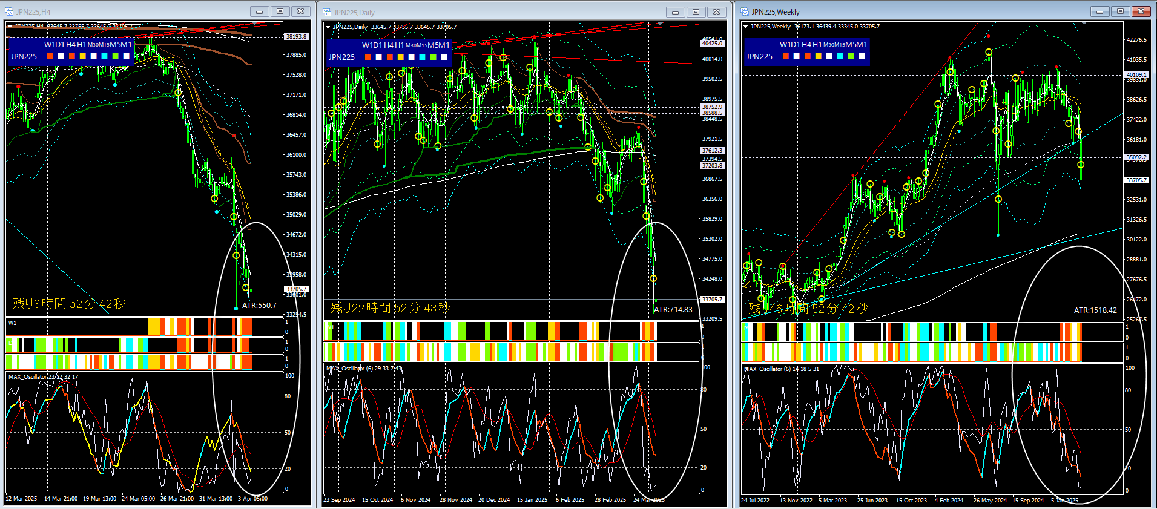Click the chart icon in JPN225,Daily title bar

click(327, 12)
